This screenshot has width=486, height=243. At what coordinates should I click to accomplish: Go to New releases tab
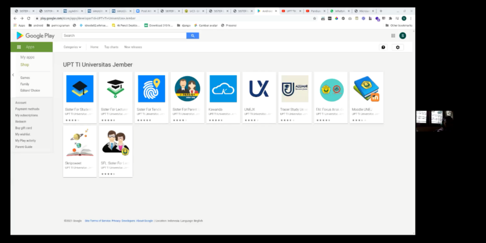point(133,47)
